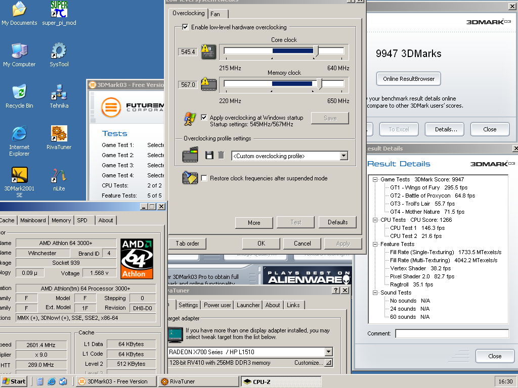Open the Custom overclocking profile dropdown
Image resolution: width=518 pixels, height=388 pixels.
[344, 156]
